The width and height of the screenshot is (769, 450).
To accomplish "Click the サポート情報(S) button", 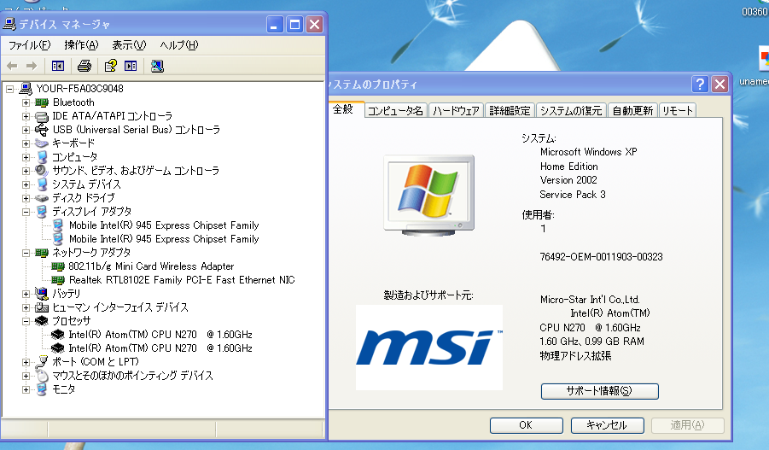I will pos(599,391).
